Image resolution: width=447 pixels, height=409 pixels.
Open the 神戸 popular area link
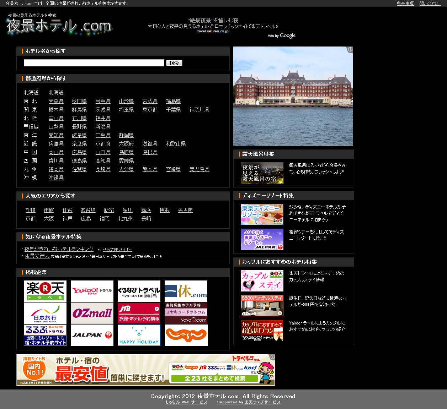(x=68, y=219)
